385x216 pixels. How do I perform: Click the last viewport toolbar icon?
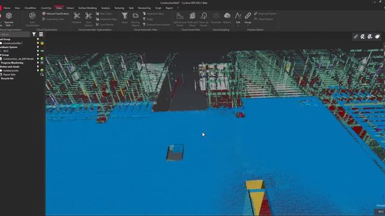[x=377, y=37]
